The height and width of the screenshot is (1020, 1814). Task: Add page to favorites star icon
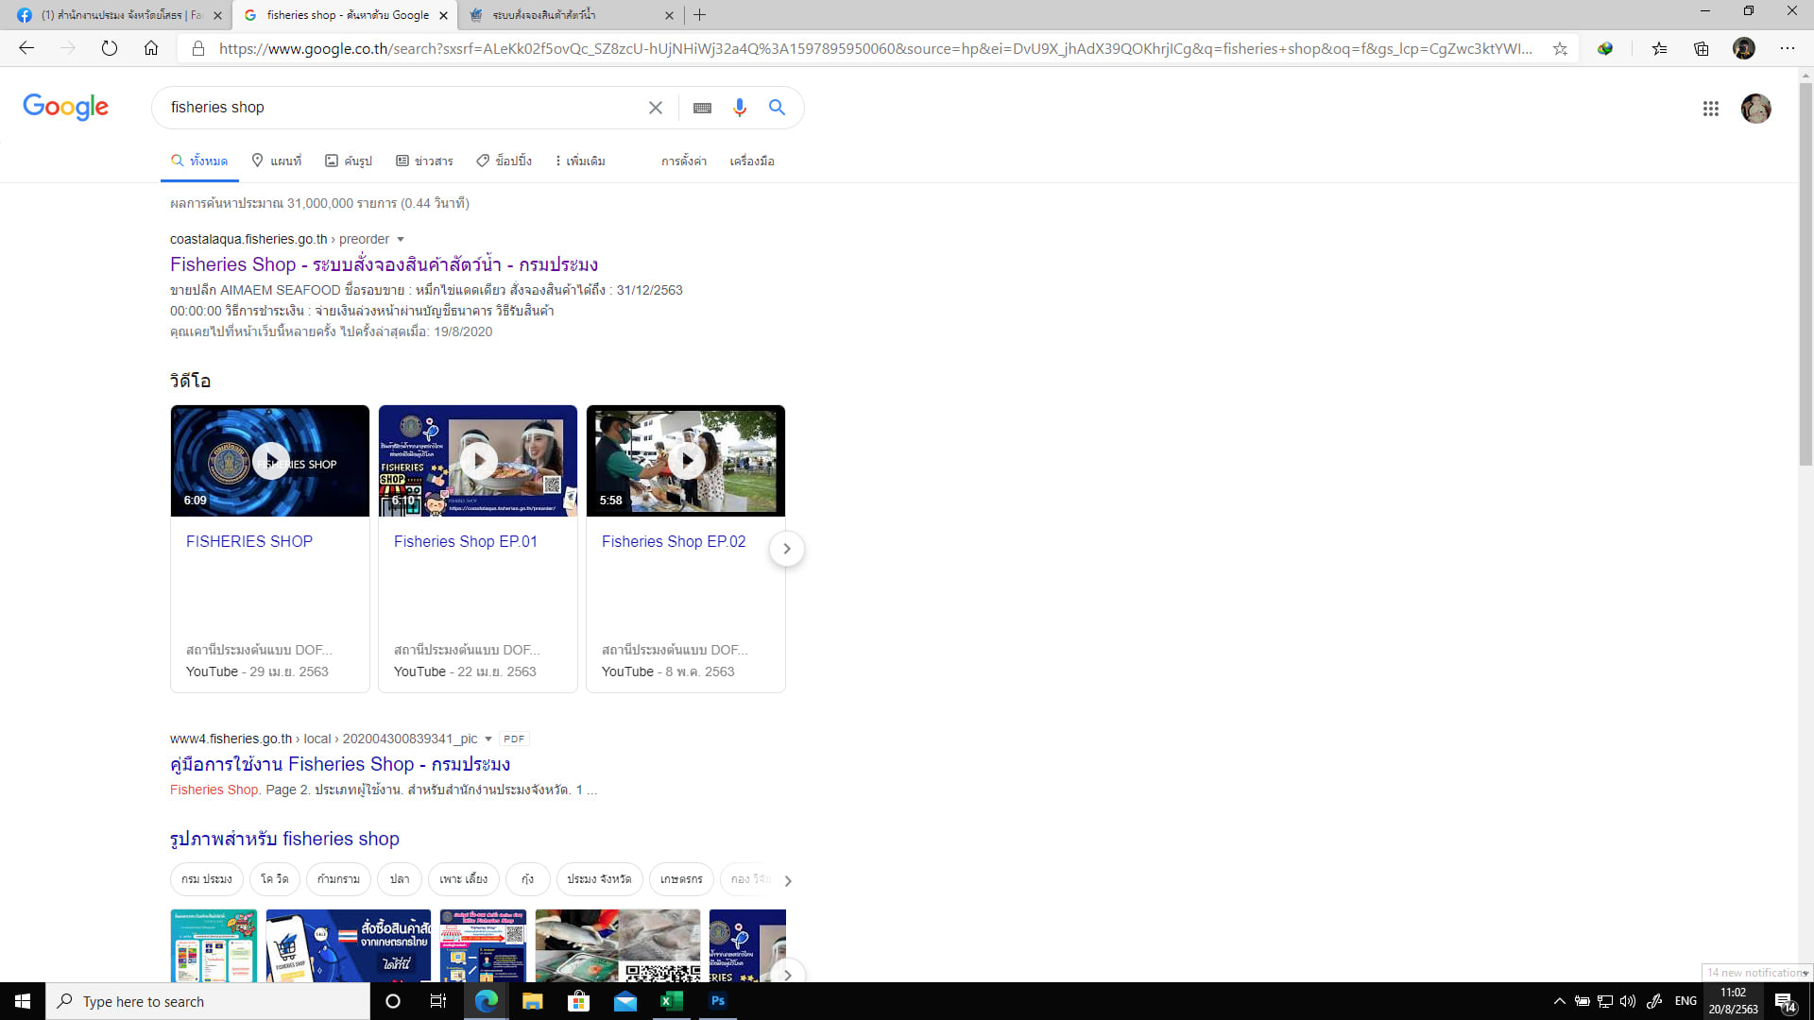click(1560, 48)
